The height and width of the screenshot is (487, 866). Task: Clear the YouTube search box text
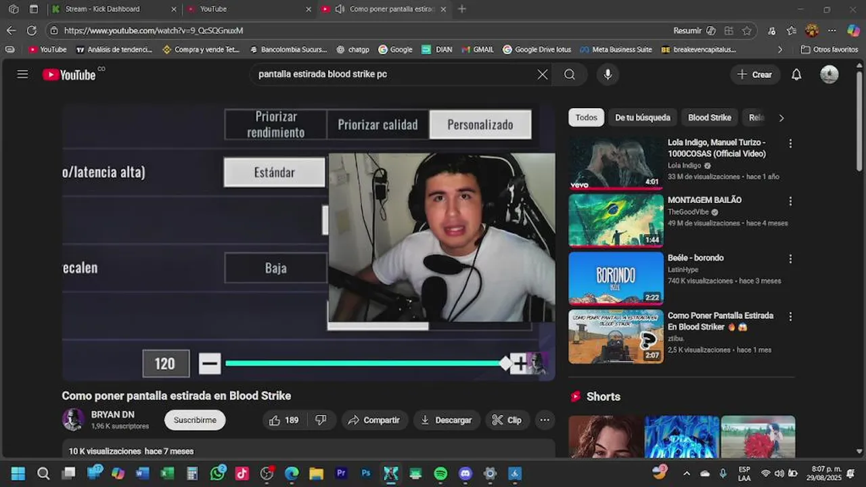point(543,74)
